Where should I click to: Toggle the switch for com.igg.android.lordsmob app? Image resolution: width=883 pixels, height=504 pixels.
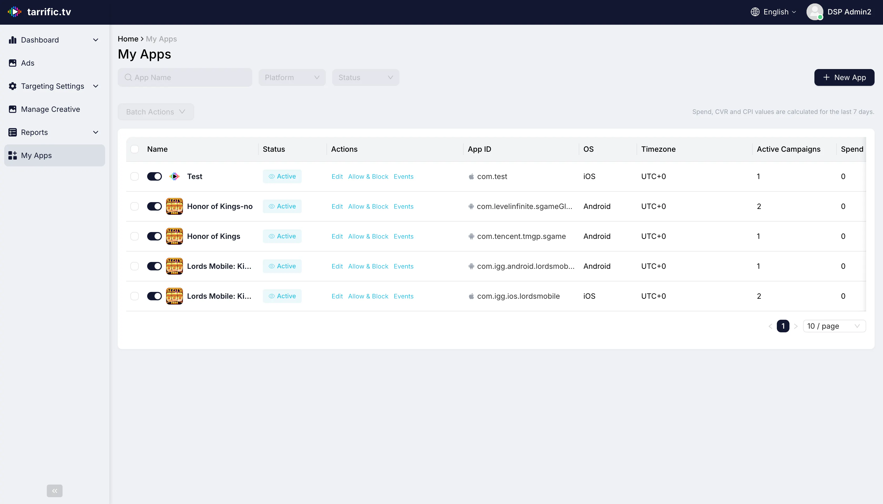click(154, 266)
